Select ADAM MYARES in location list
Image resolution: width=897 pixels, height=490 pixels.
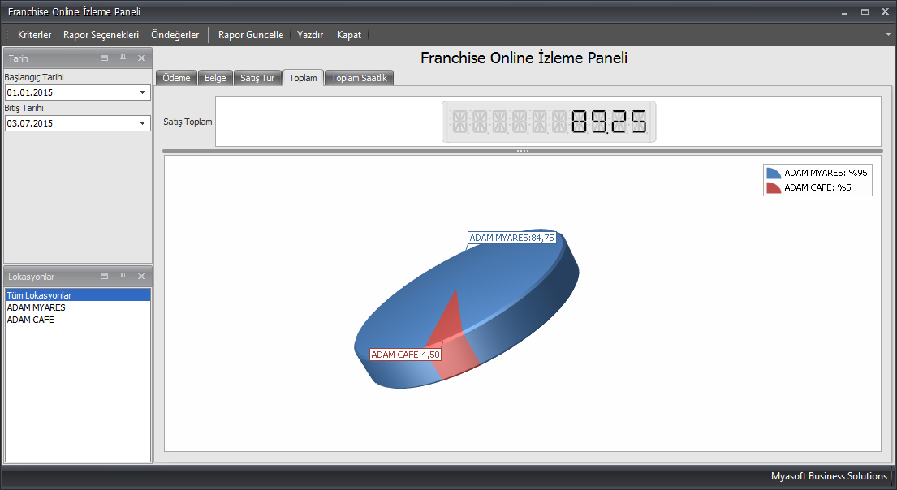click(37, 307)
